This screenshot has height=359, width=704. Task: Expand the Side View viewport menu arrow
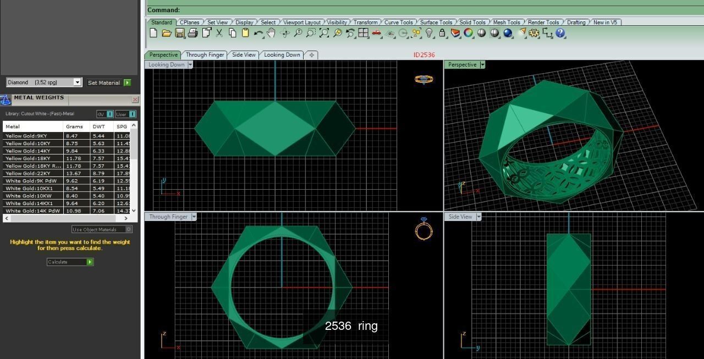click(x=479, y=217)
